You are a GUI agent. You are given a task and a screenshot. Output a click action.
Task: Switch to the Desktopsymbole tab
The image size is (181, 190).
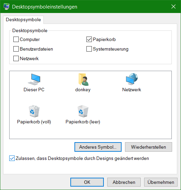23,19
